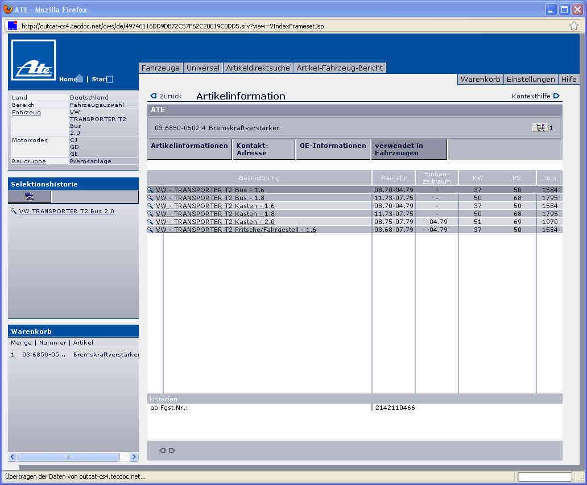Click the shopping cart icon beside Bremskraftverstärker

point(539,128)
